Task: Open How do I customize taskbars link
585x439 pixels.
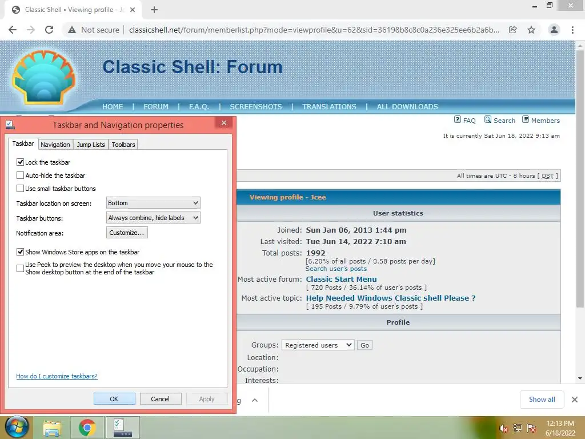Action: 57,376
